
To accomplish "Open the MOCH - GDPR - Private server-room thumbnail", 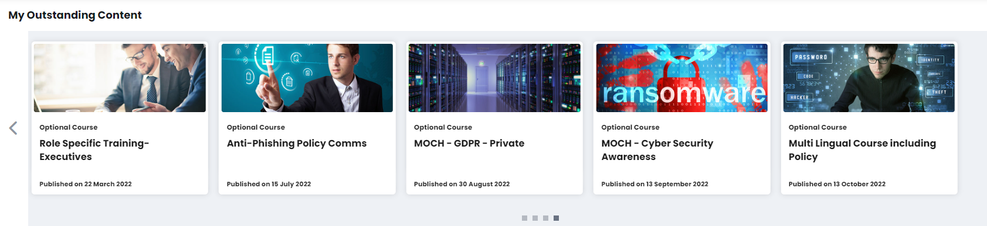I will click(494, 78).
